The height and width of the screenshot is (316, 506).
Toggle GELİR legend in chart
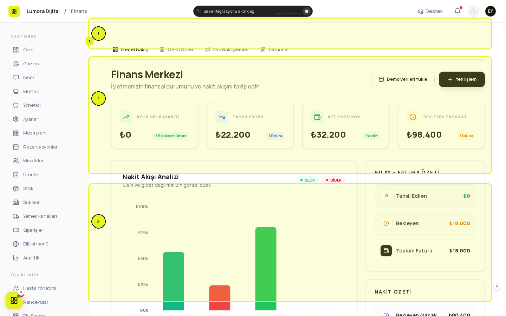tap(307, 180)
